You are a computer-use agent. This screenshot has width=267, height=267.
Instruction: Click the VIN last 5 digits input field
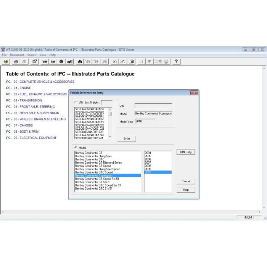coord(107,103)
